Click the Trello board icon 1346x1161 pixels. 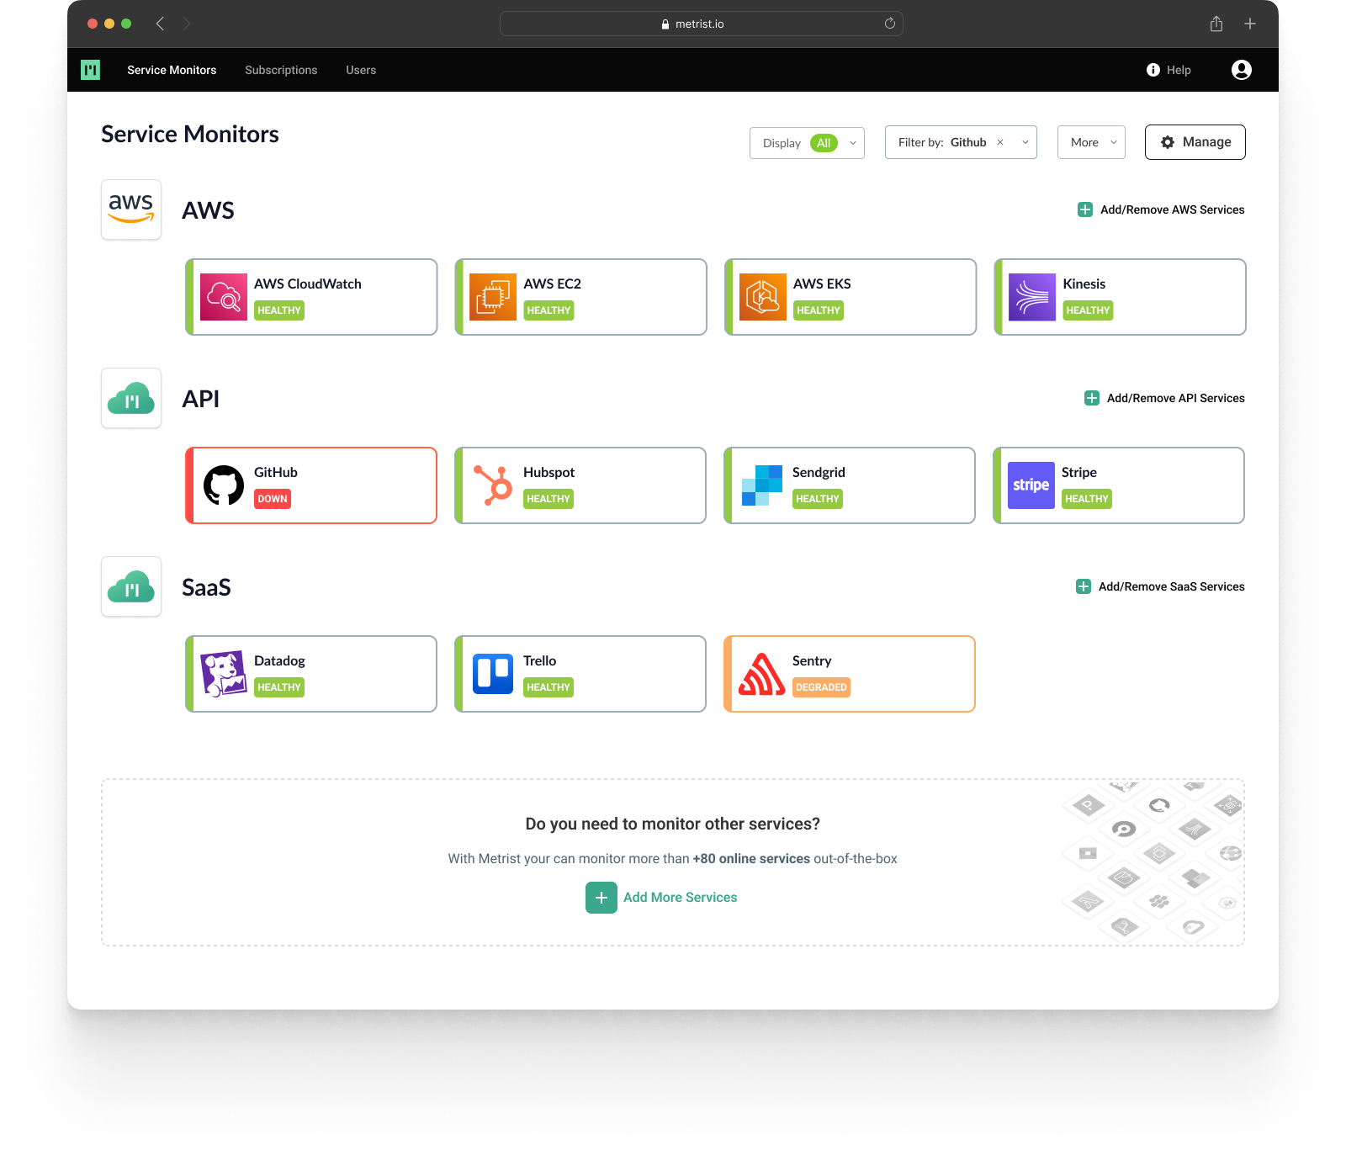[493, 674]
